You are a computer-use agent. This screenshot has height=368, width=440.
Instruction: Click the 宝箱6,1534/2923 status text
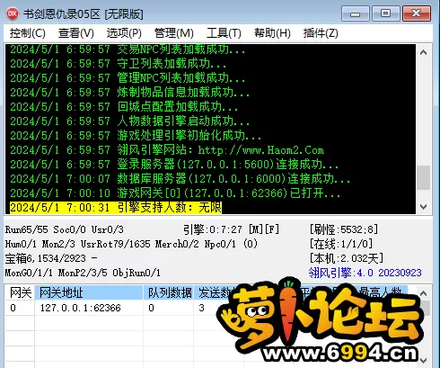tap(51, 258)
